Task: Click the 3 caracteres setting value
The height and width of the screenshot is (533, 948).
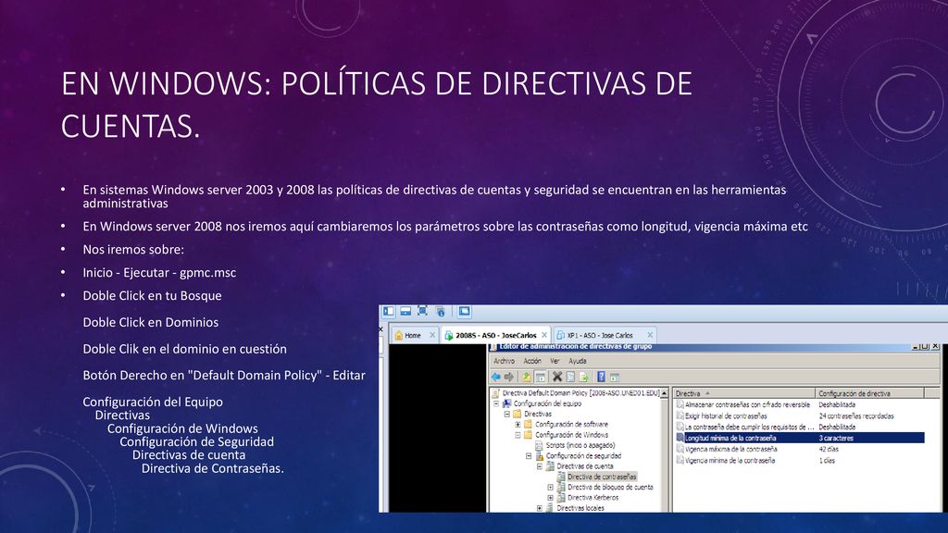Action: tap(836, 438)
